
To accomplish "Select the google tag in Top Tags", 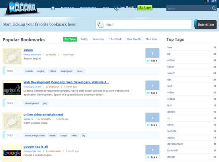I will pyautogui.click(x=171, y=112).
